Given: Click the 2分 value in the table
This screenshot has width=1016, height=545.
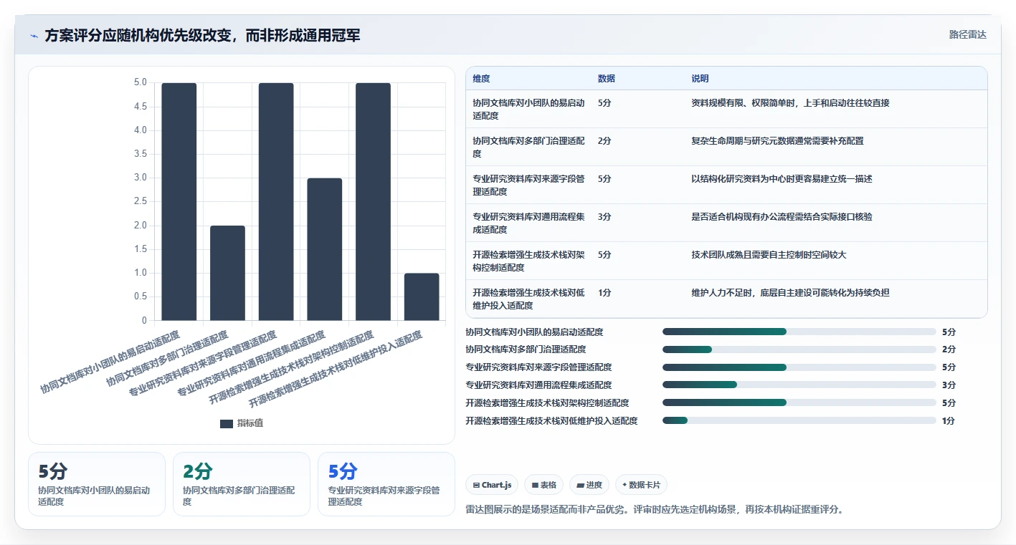Looking at the screenshot, I should (x=604, y=141).
